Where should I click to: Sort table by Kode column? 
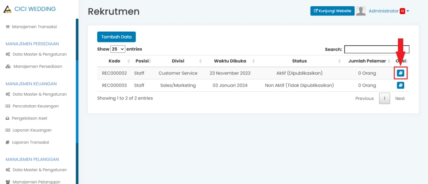point(114,61)
